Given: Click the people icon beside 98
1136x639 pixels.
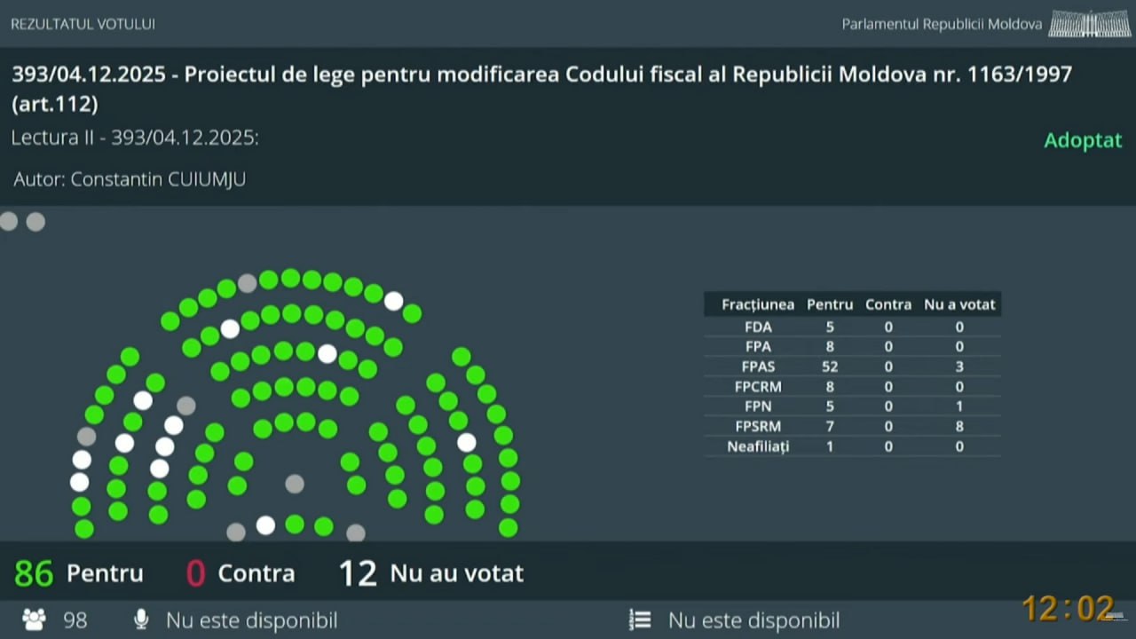Looking at the screenshot, I should (34, 619).
